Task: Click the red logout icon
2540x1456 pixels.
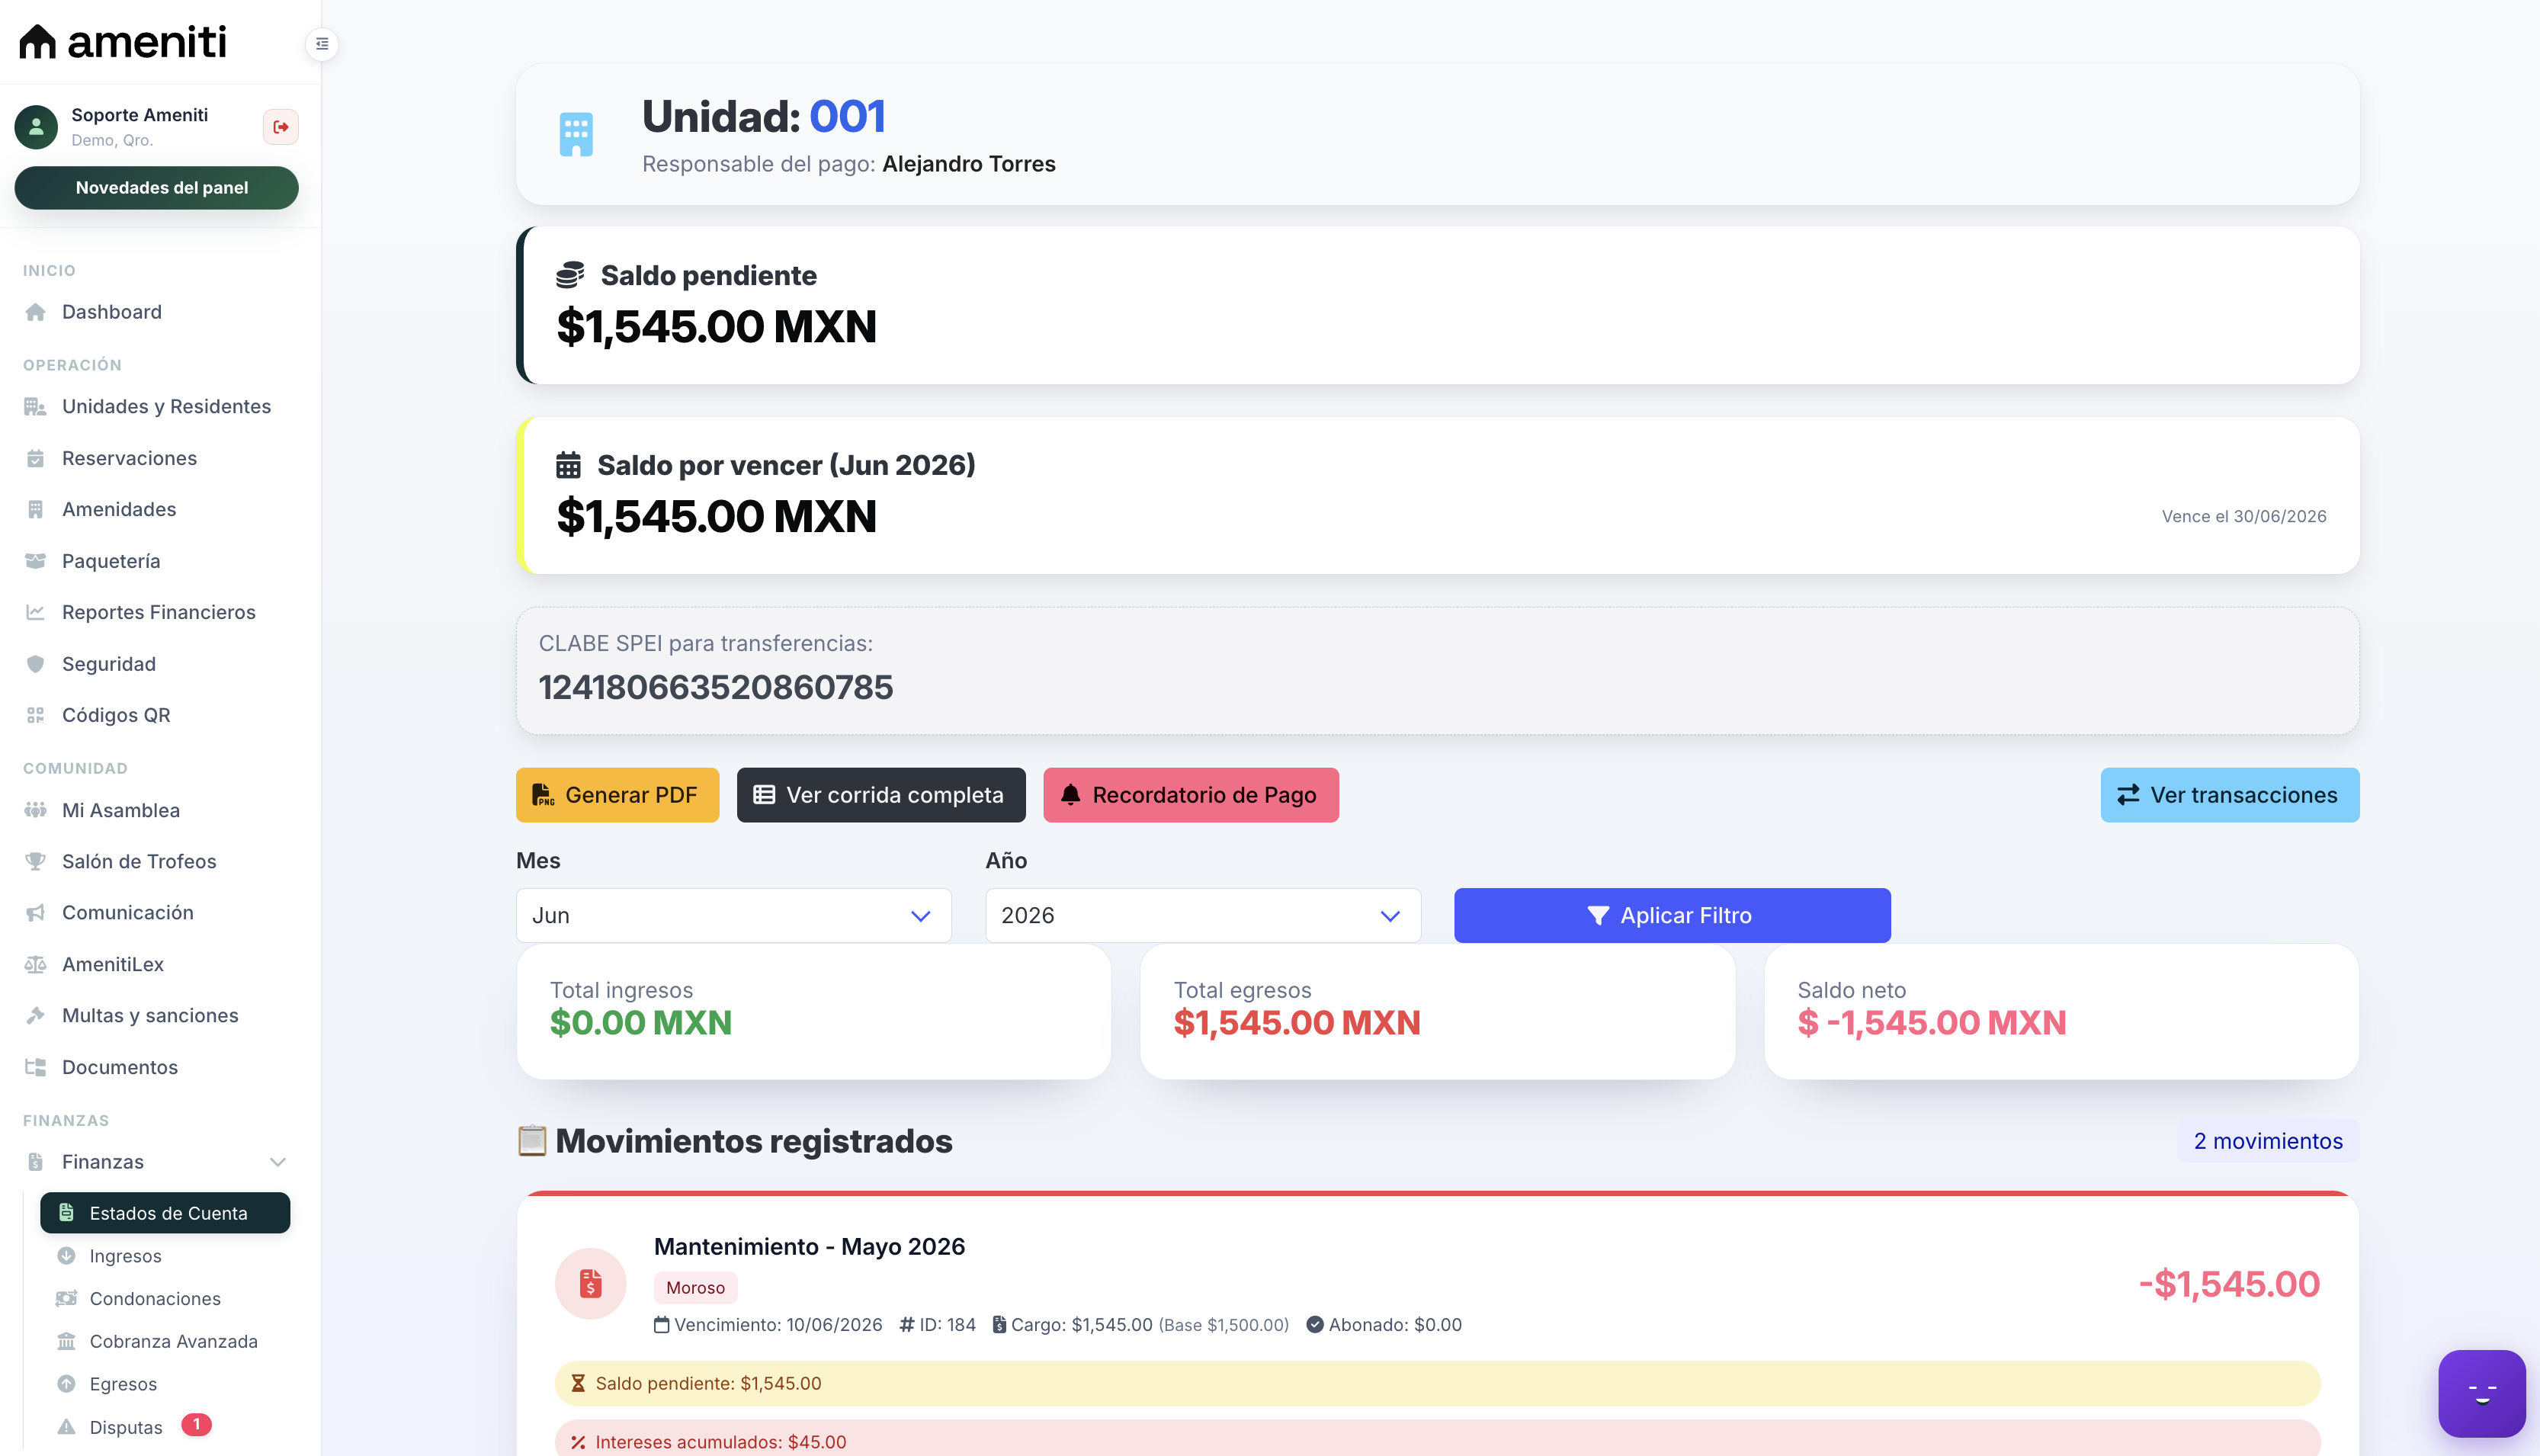Action: pyautogui.click(x=281, y=127)
